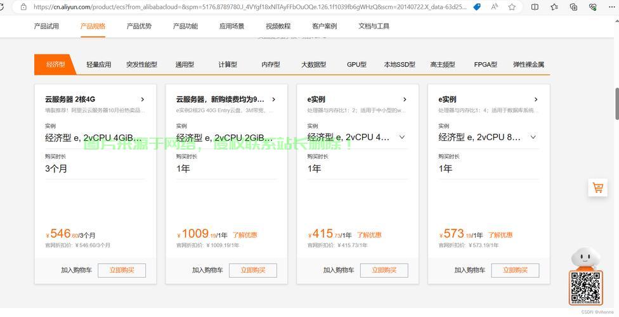619x317 pixels.
Task: Click the blue shopping tag icon in address bar
Action: 477,7
